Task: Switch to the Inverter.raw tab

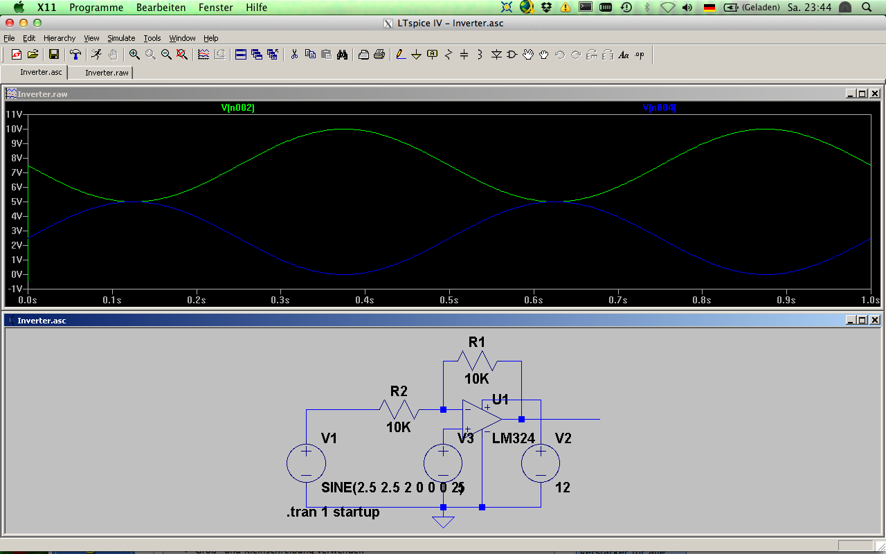Action: pyautogui.click(x=101, y=72)
